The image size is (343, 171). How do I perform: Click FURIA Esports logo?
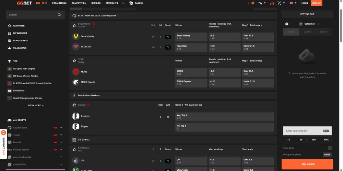point(76,82)
